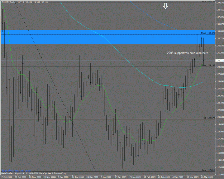This screenshot has height=179, width=224.
Task: Click the 120.845 price scale label
Action: click(220, 117)
